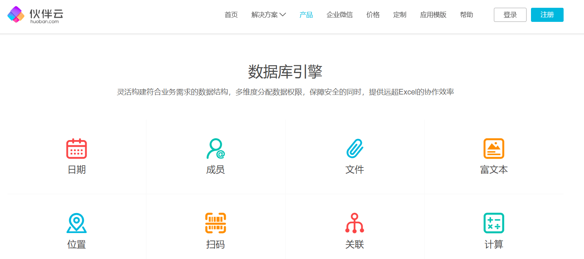This screenshot has height=259, width=584.
Task: Select the 文件 paperclip icon
Action: [x=355, y=149]
